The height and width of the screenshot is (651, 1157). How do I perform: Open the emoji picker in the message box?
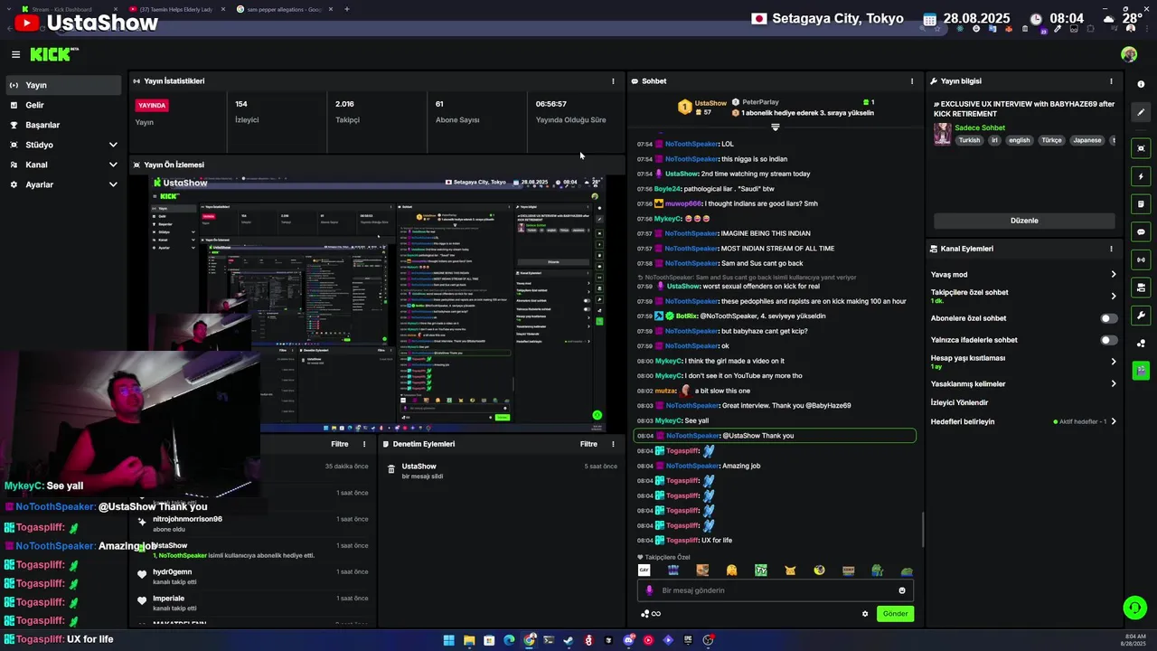pos(901,590)
